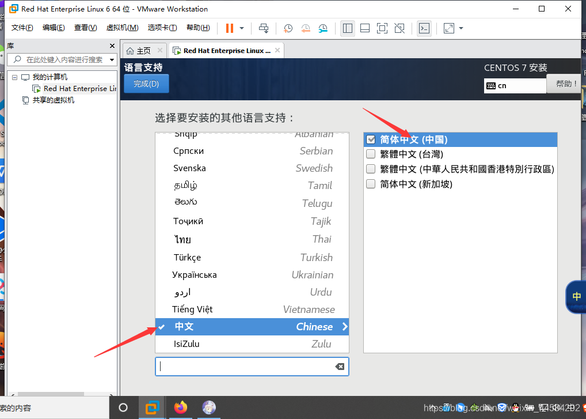Close the Red Hat Enterprise Linux tab
This screenshot has height=419, width=586.
pos(277,50)
